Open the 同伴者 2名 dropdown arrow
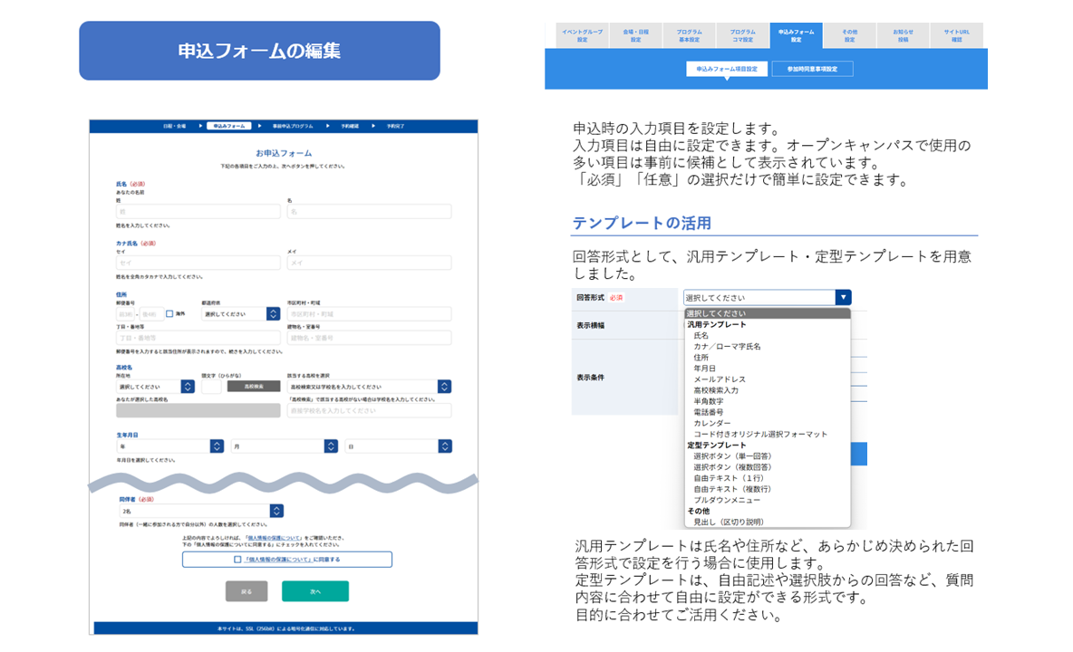This screenshot has width=1073, height=652. (x=276, y=512)
